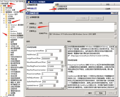Expand the Windows 组件 tree node
This screenshot has height=97, width=120.
pos(4,14)
